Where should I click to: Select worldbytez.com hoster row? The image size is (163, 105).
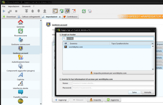(107, 47)
